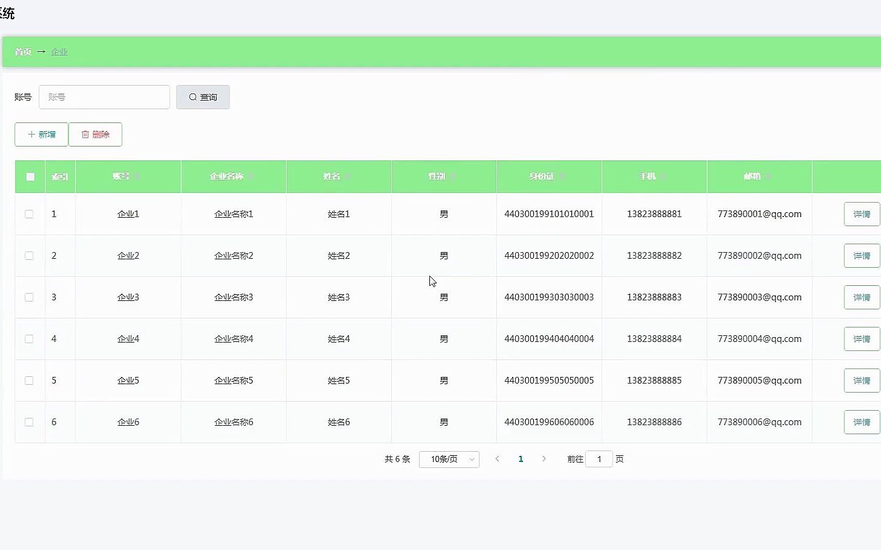Open 详情 for 企业2 row
The image size is (881, 550).
(x=862, y=256)
